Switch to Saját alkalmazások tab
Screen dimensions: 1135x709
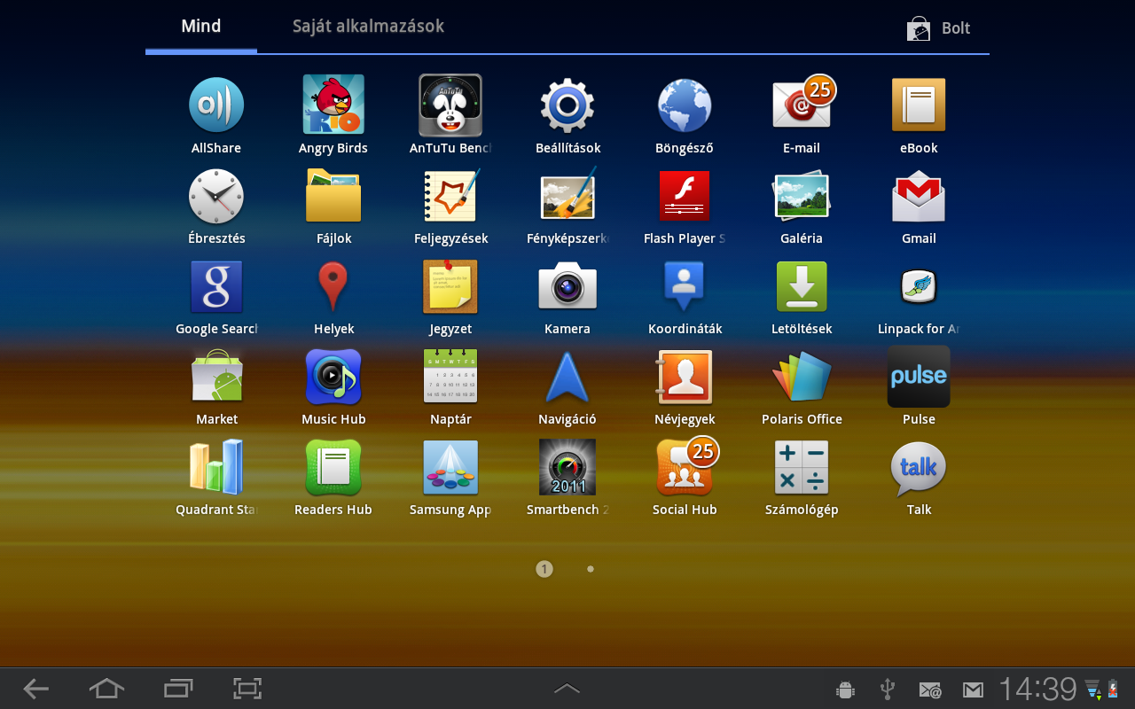coord(368,27)
